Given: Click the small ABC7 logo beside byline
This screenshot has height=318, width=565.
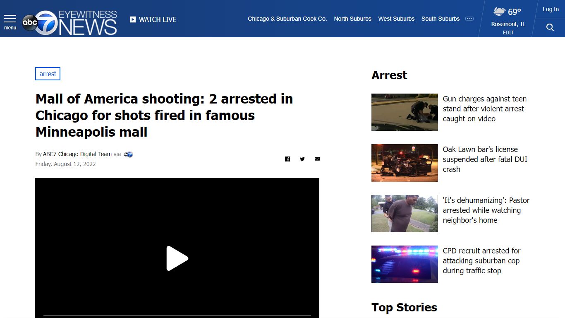Looking at the screenshot, I should (129, 154).
